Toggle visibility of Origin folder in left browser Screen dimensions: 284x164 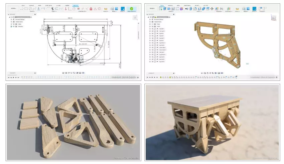[x=14, y=24]
